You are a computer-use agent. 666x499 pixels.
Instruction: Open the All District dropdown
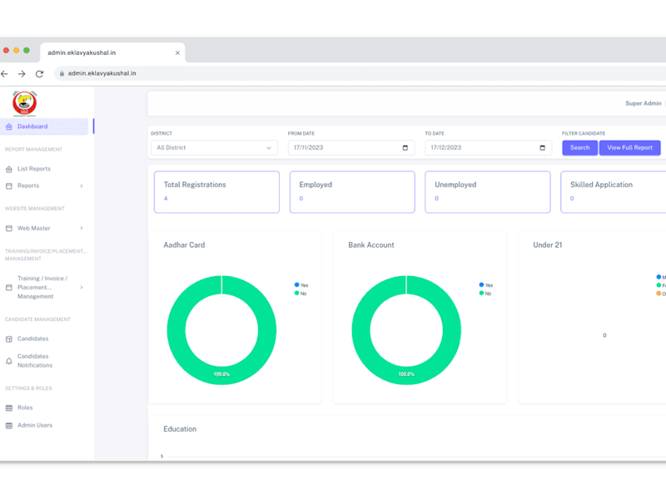214,148
